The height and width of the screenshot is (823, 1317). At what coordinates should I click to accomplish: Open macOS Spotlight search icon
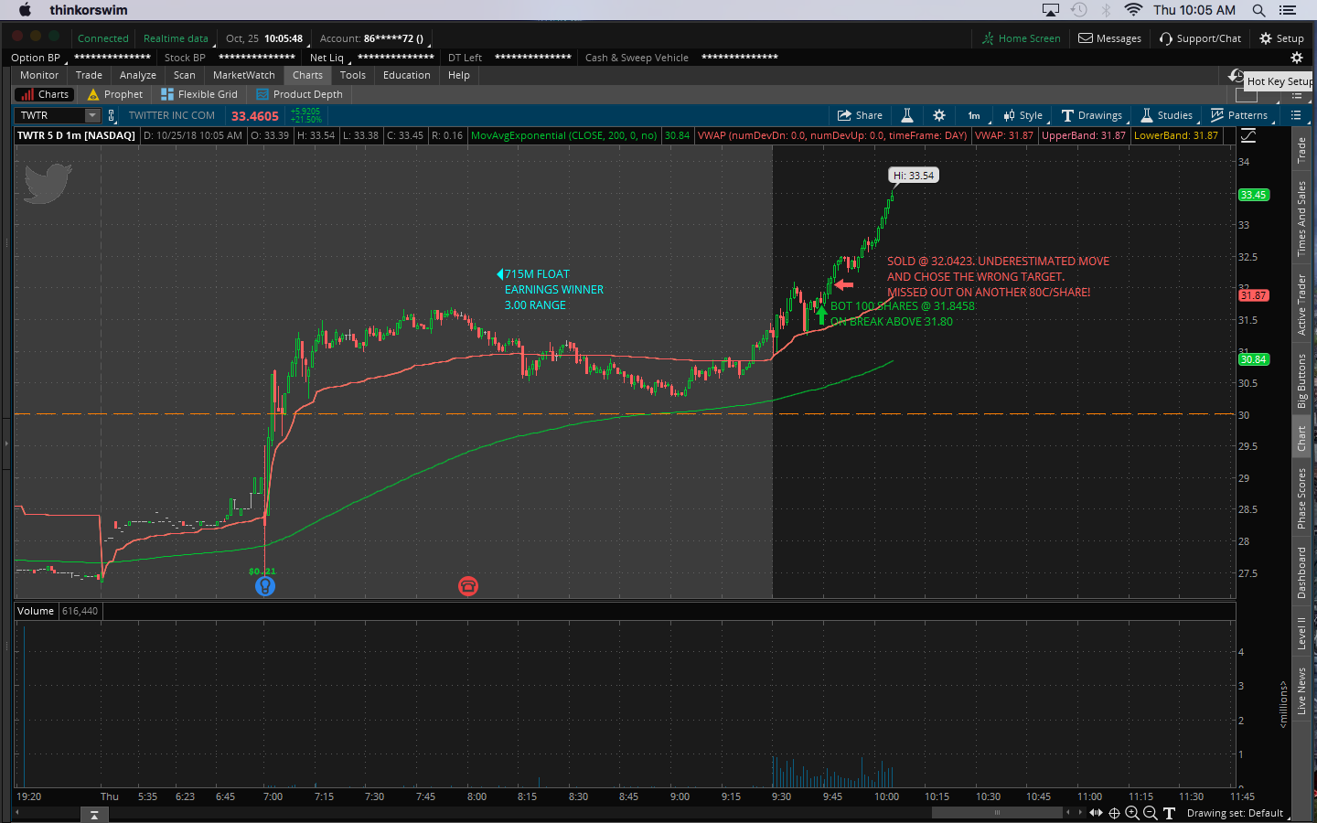point(1259,10)
